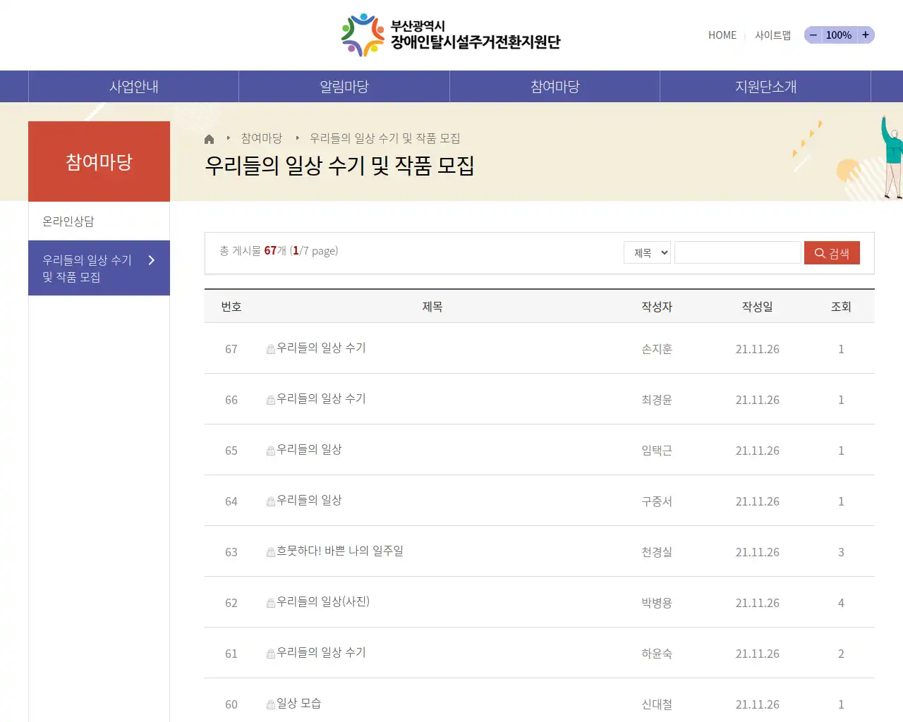Open post 64 titled 우리들의 일상
This screenshot has width=903, height=722.
(309, 500)
